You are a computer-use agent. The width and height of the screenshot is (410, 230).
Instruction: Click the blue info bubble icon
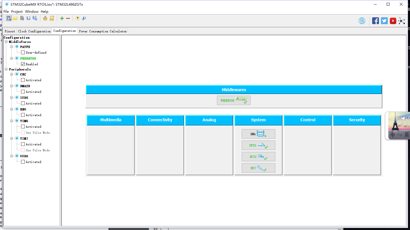click(84, 18)
